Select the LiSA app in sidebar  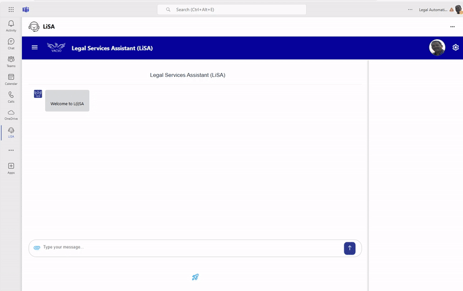point(11,132)
